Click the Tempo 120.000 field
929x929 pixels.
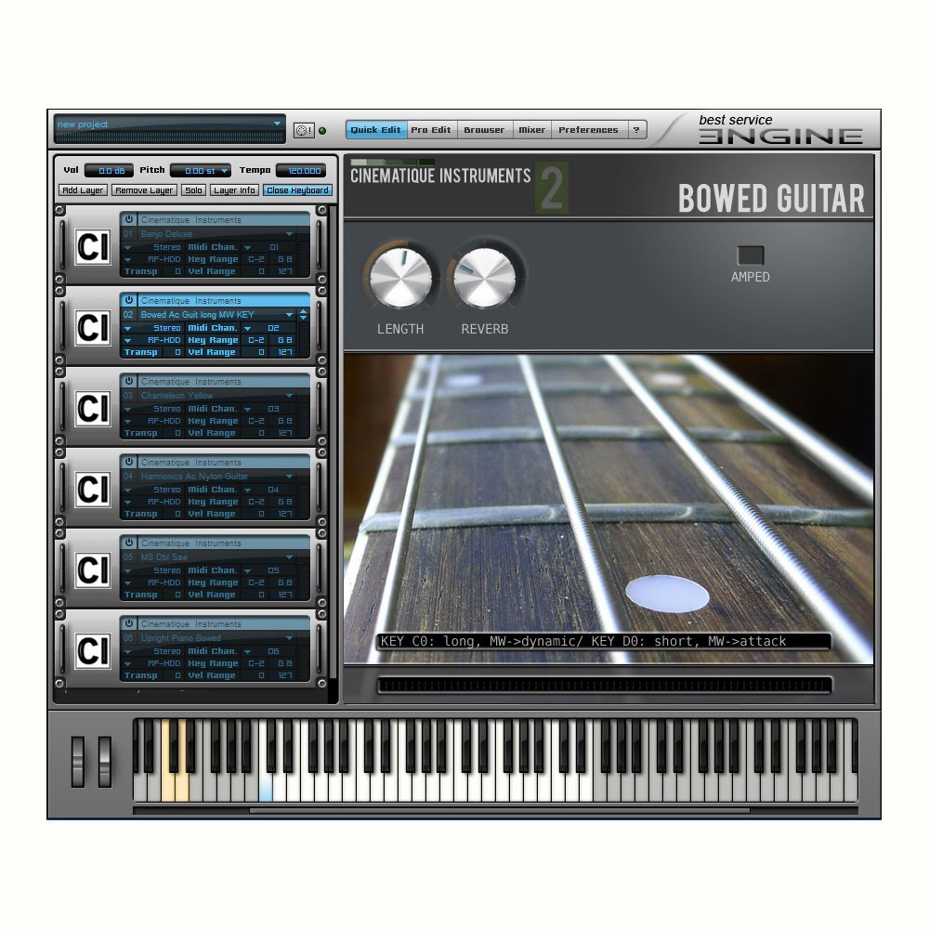point(302,171)
